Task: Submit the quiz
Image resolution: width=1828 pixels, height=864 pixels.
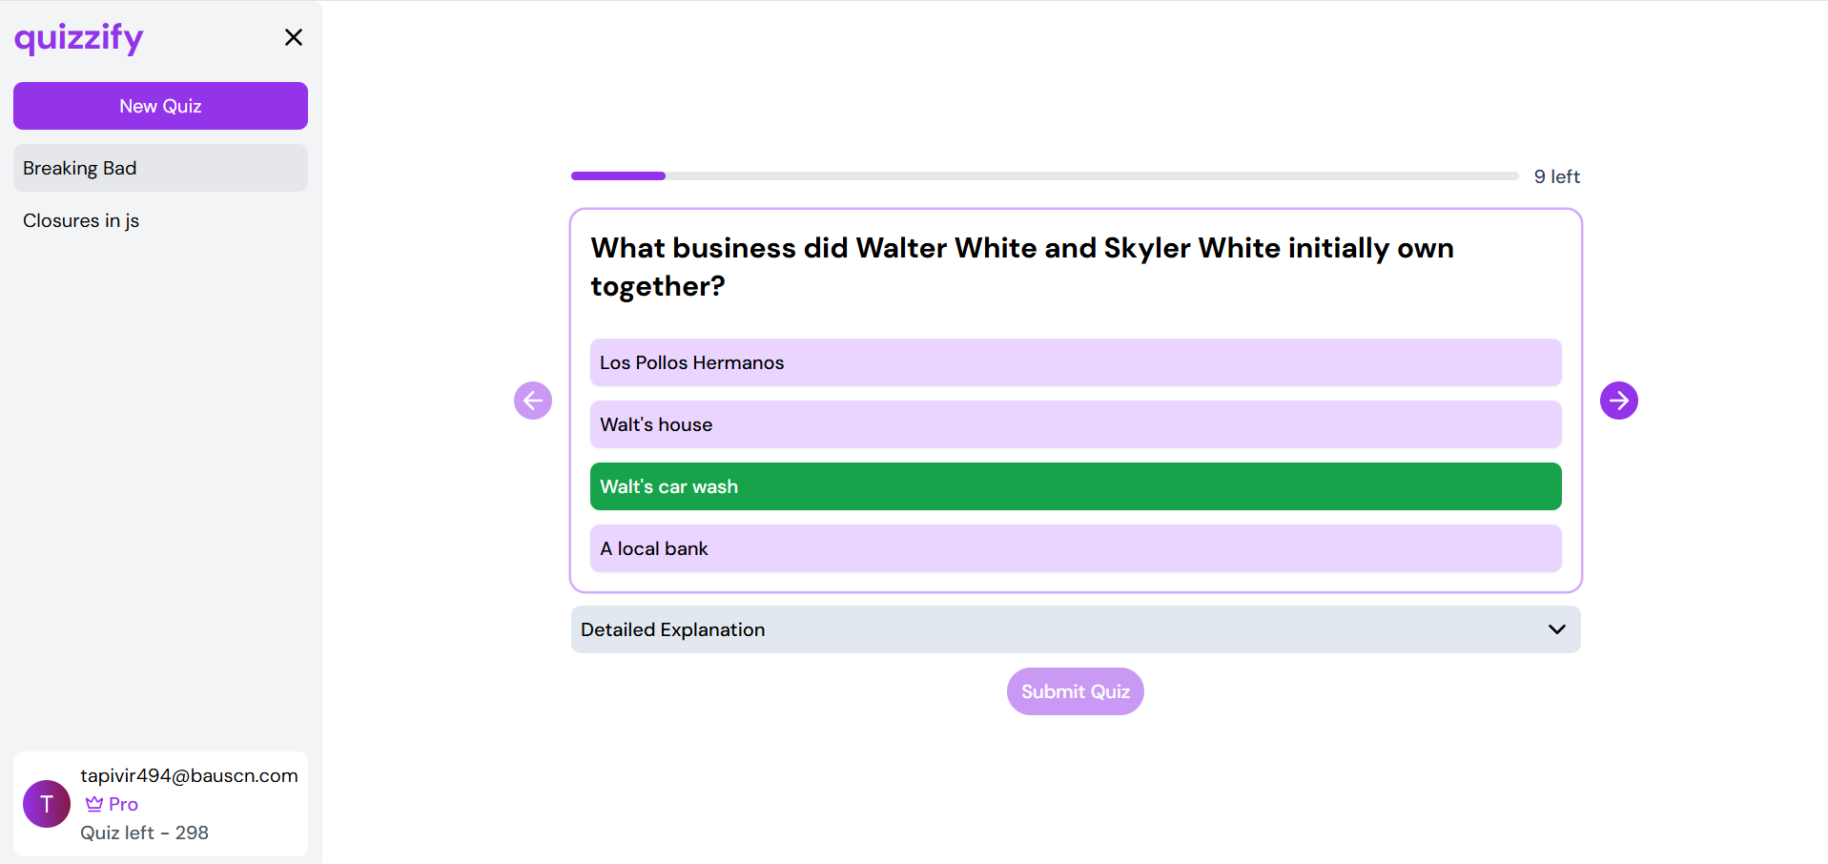Action: pyautogui.click(x=1076, y=691)
